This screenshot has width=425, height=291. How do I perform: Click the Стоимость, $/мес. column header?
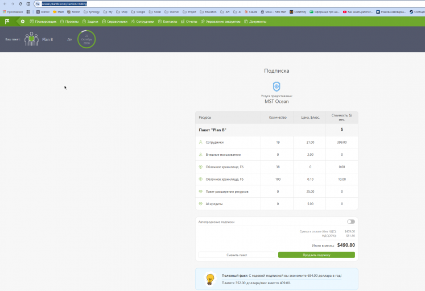(x=341, y=118)
